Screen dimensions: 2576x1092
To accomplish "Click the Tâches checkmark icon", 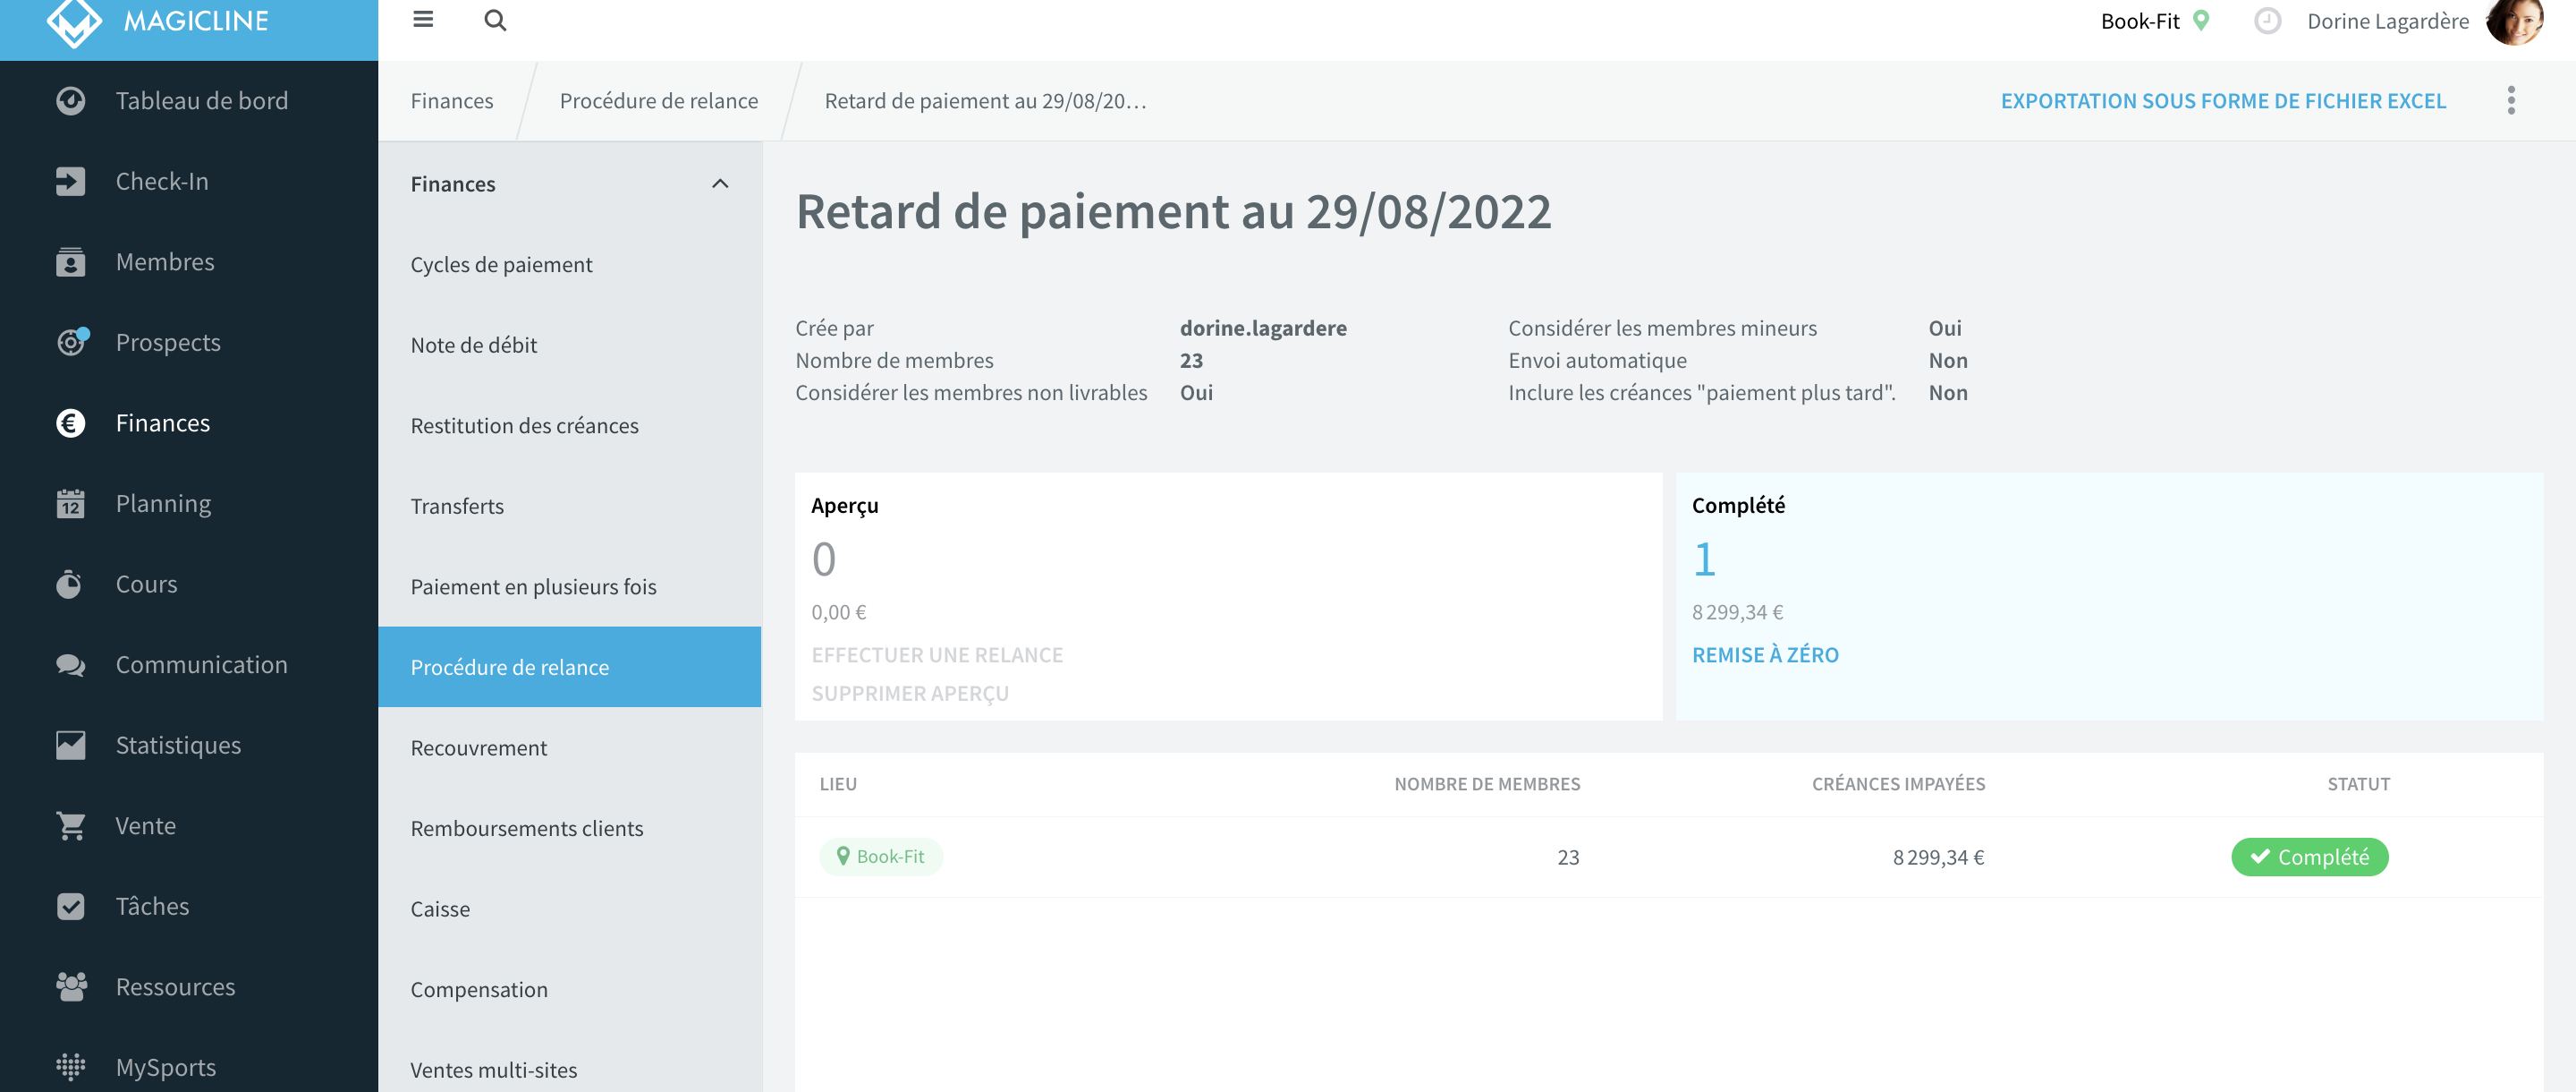I will (70, 906).
